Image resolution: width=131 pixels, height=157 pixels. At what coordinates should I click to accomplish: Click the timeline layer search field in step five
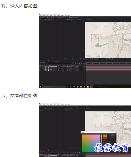59,63
